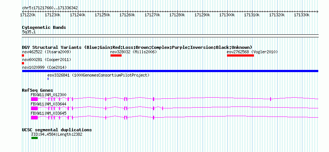Click the 171330k ruler position
329x152 pixels.
tap(302, 15)
